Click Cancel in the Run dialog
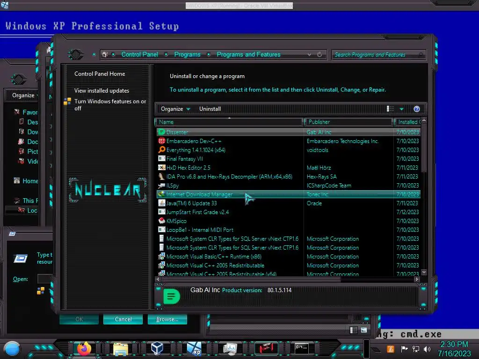The height and width of the screenshot is (359, 479). [x=123, y=319]
